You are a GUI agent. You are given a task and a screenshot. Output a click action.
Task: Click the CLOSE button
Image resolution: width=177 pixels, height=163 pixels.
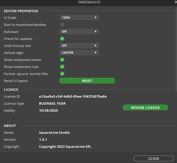point(153,159)
